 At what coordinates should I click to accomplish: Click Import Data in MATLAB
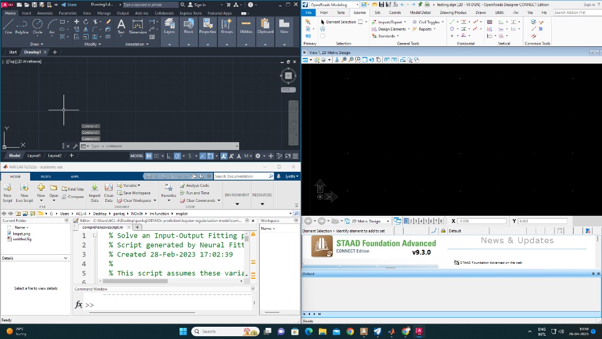[x=94, y=192]
